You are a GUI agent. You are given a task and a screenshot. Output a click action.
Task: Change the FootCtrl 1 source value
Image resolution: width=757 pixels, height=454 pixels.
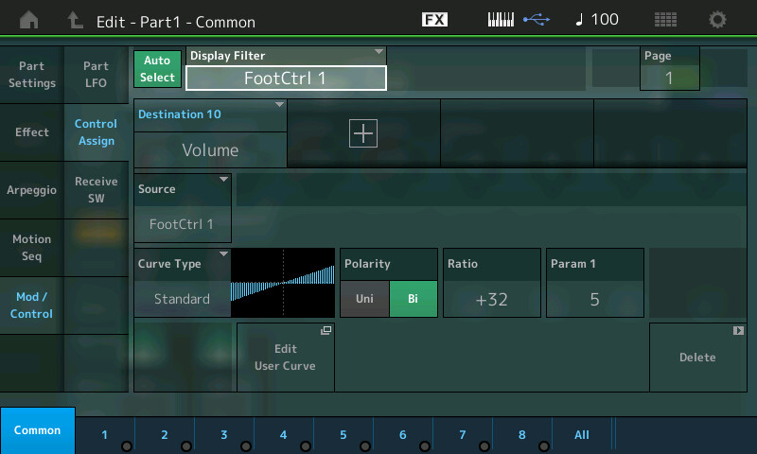(183, 224)
